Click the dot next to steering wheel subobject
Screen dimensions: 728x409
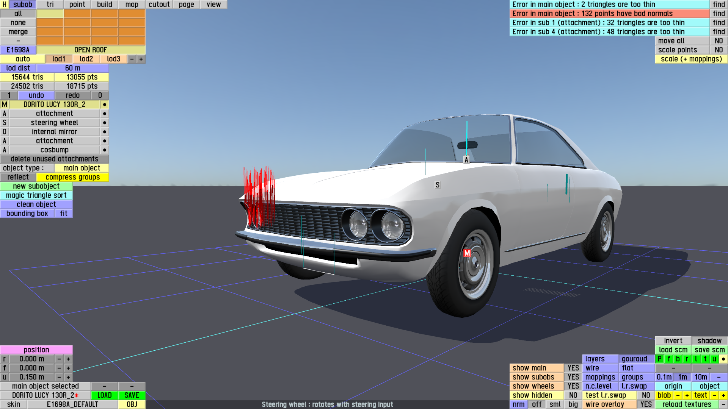[x=105, y=123]
